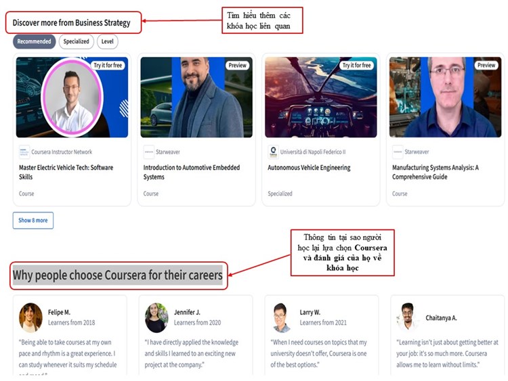The width and height of the screenshot is (508, 381).
Task: Click the Starweaver logo on Manufacturing Systems card
Action: coord(398,152)
